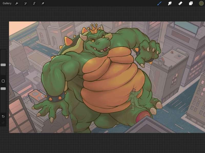Activate the Transform arrow tool
This screenshot has width=205, height=153.
click(x=43, y=3)
